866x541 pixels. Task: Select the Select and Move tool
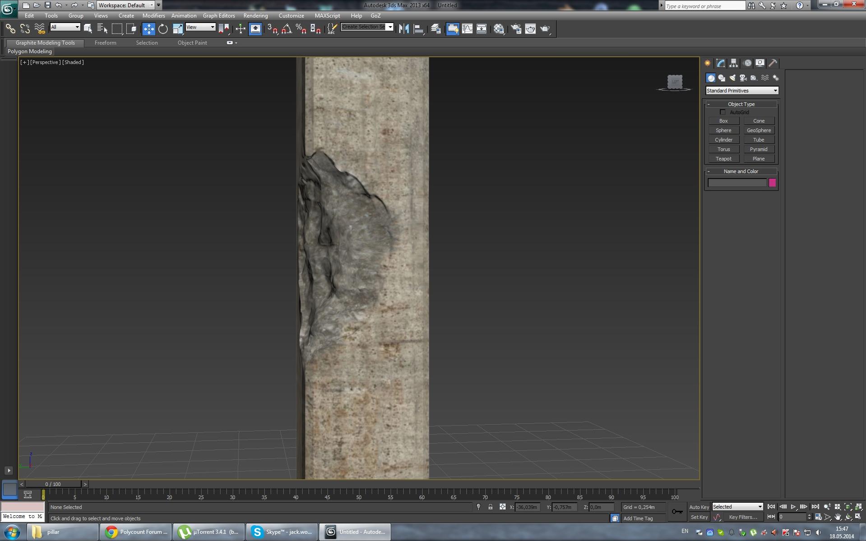[x=149, y=28]
